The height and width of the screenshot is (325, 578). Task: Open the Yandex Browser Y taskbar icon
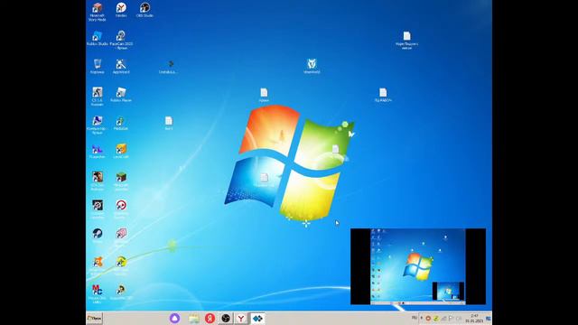(x=241, y=318)
